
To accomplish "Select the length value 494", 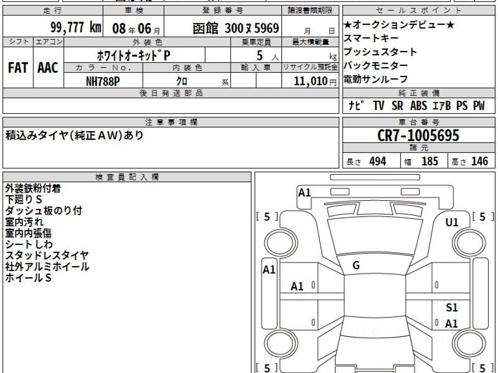I will (378, 161).
